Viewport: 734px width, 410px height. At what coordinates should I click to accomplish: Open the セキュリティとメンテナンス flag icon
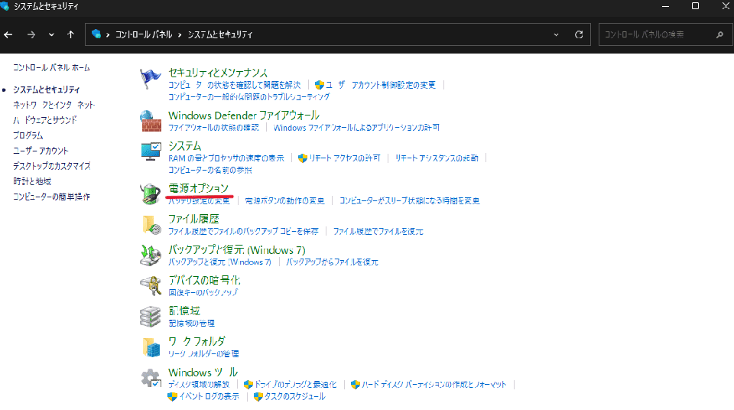(151, 79)
